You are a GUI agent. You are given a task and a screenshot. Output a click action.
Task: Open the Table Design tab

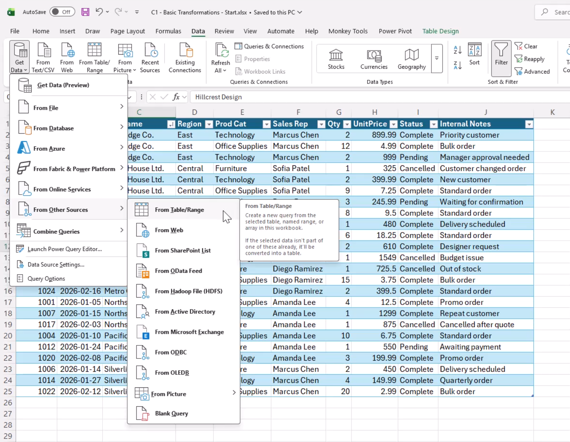point(440,31)
